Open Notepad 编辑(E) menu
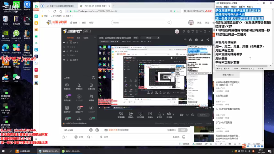Viewport: 274px width, 154px height. (226, 7)
